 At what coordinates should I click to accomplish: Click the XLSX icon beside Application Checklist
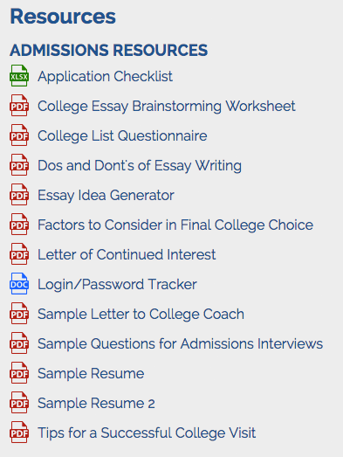coord(19,76)
